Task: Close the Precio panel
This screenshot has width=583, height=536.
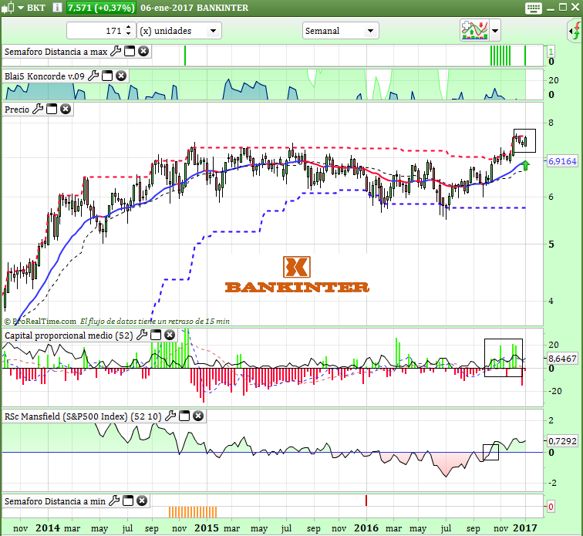Action: (x=66, y=110)
